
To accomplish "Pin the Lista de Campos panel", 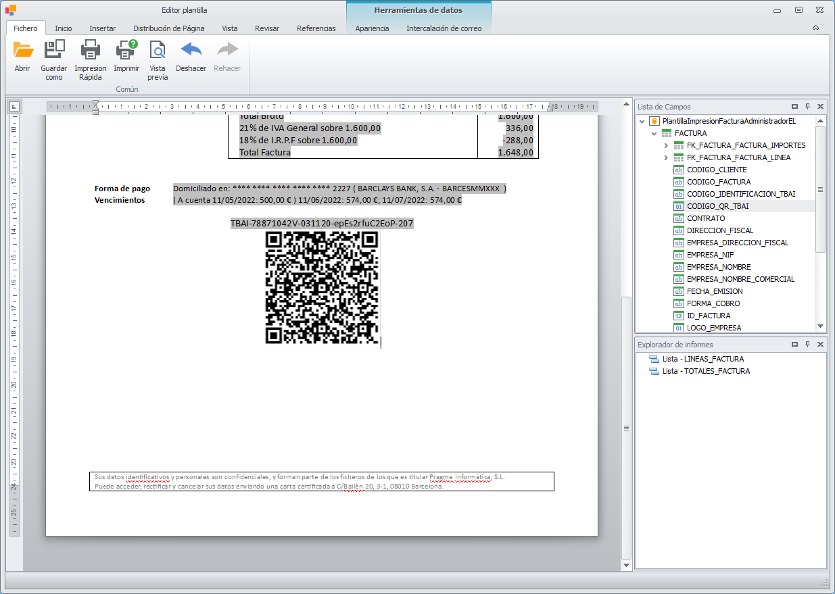I will 807,107.
